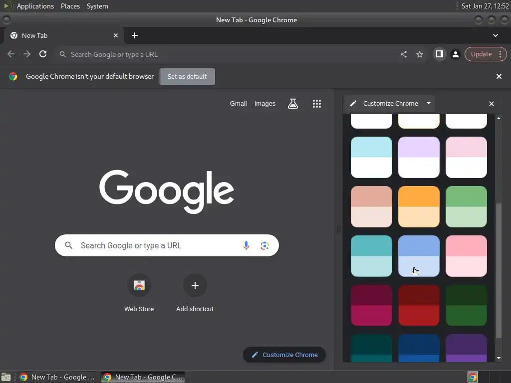Expand the tab search chevron
This screenshot has width=511, height=383.
pos(496,35)
